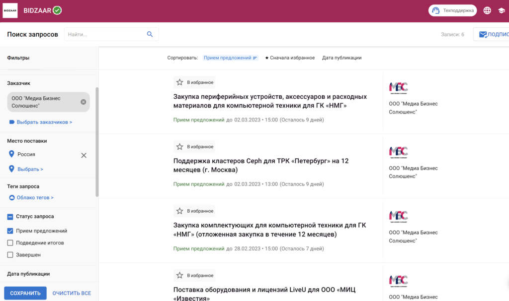Click the BIDZAAR logo in header
Image resolution: width=509 pixels, height=301 pixels.
[10, 10]
